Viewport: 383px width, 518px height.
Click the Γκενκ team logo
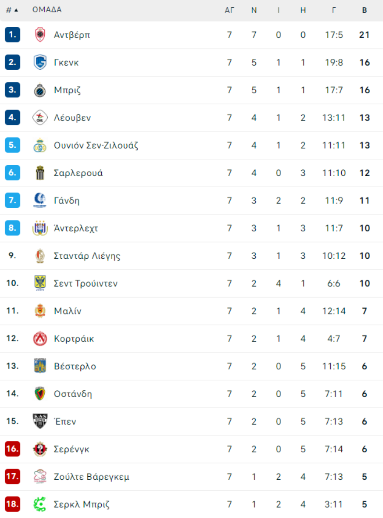(x=40, y=63)
